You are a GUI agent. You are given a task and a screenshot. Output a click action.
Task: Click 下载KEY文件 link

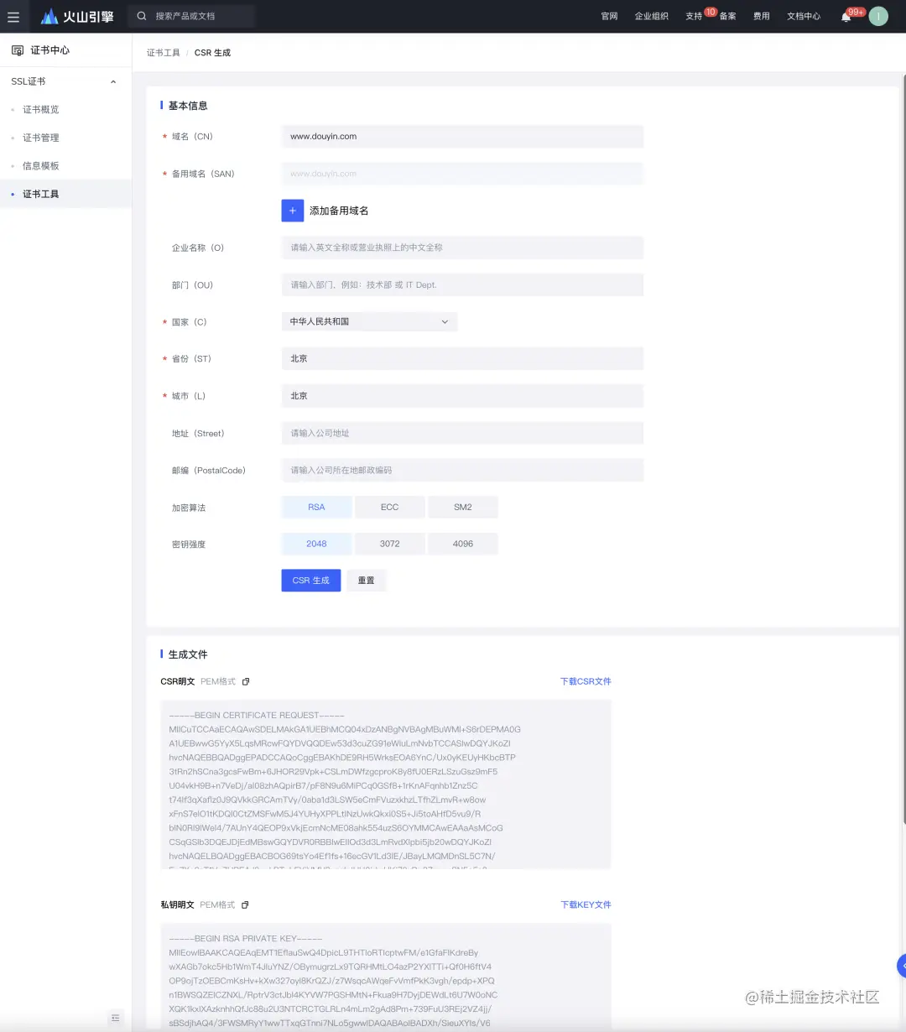[586, 904]
